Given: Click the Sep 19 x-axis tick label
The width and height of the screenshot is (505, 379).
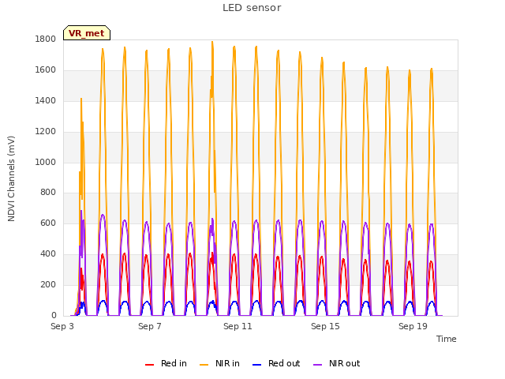Looking at the screenshot, I should [x=413, y=326].
